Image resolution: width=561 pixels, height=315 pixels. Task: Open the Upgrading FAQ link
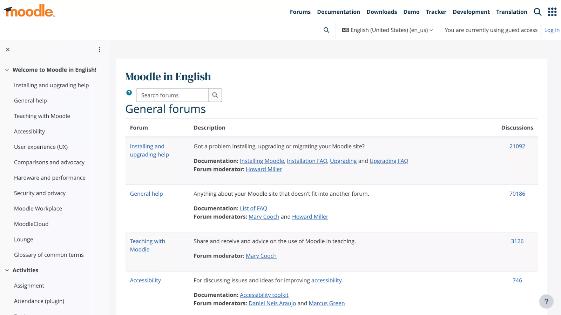[x=388, y=161]
